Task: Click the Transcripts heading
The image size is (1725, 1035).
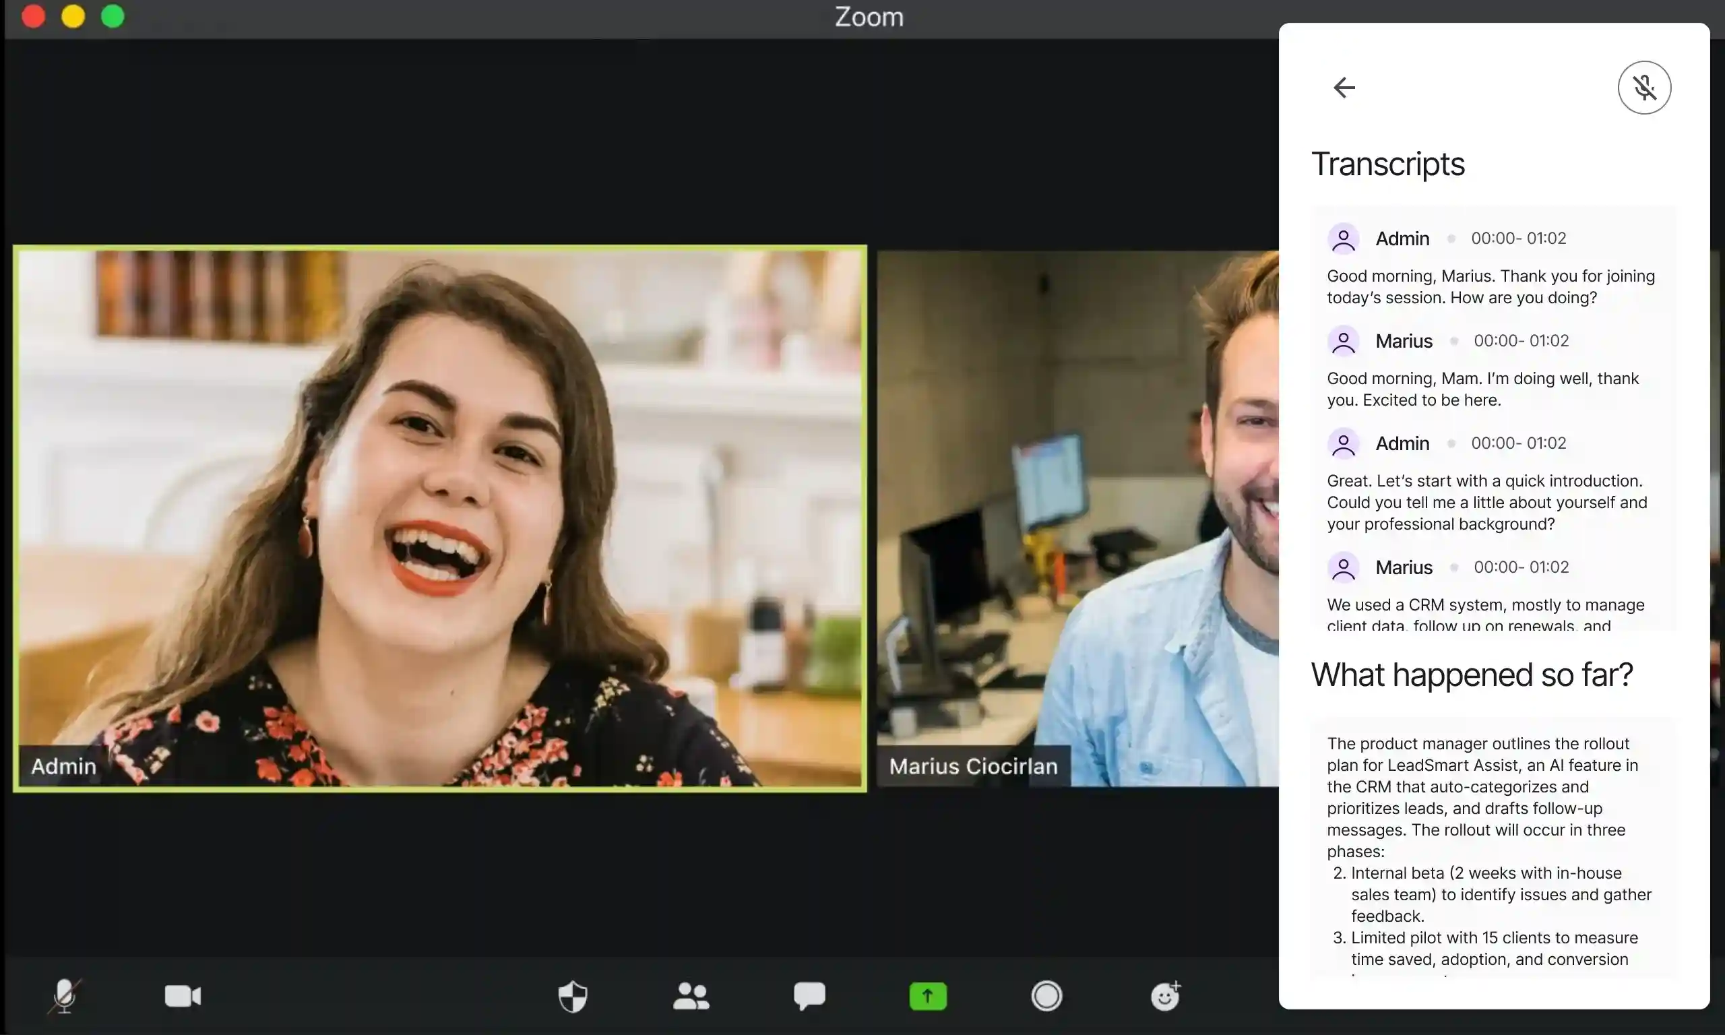Action: (x=1387, y=164)
